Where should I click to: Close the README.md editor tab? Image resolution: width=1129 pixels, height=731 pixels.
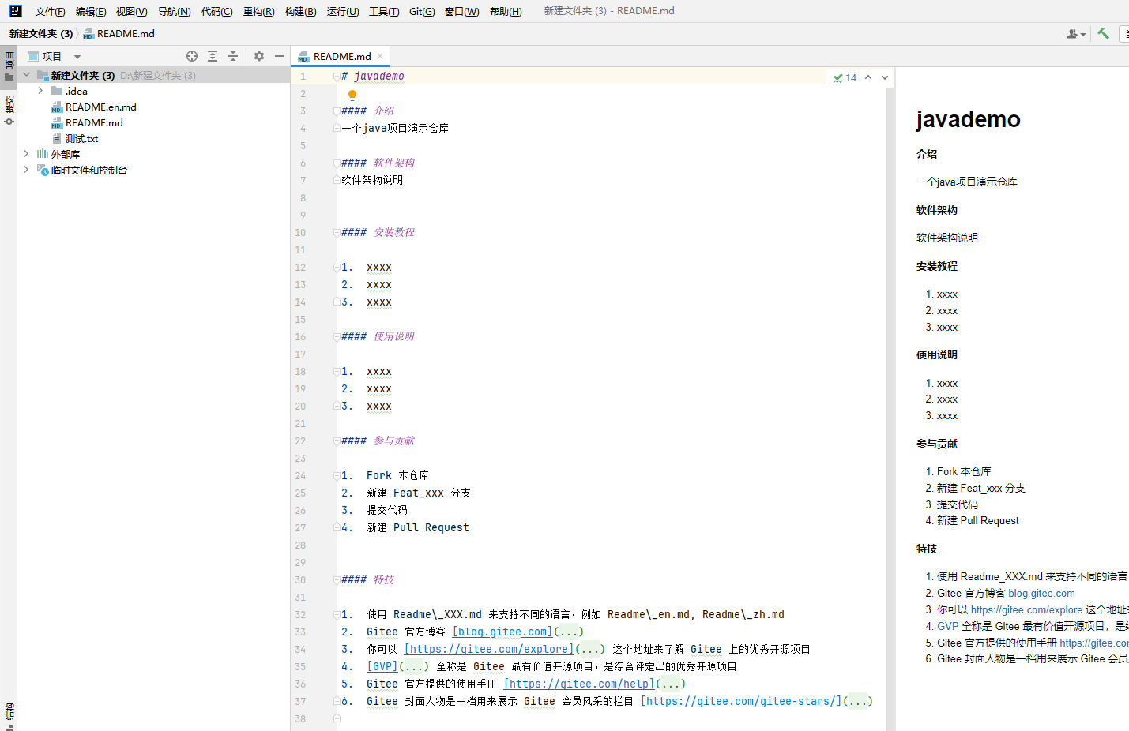tap(380, 56)
